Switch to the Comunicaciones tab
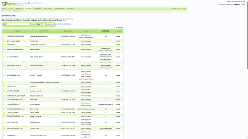 click(x=59, y=8)
